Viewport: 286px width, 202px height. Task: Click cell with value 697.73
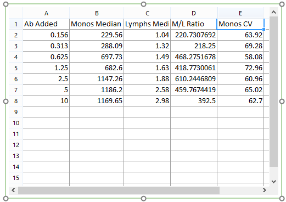click(x=97, y=57)
